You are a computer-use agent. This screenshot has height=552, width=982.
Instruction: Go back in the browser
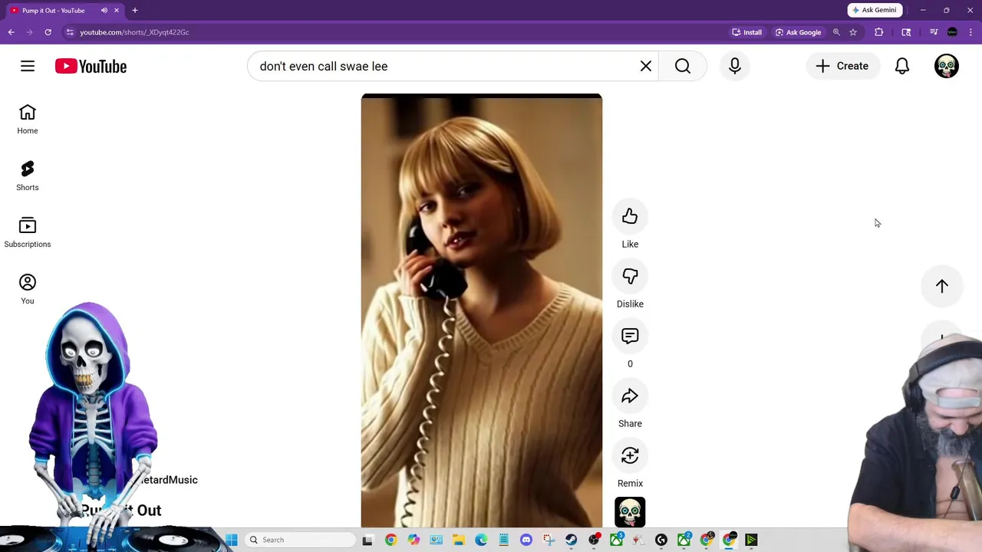11,32
